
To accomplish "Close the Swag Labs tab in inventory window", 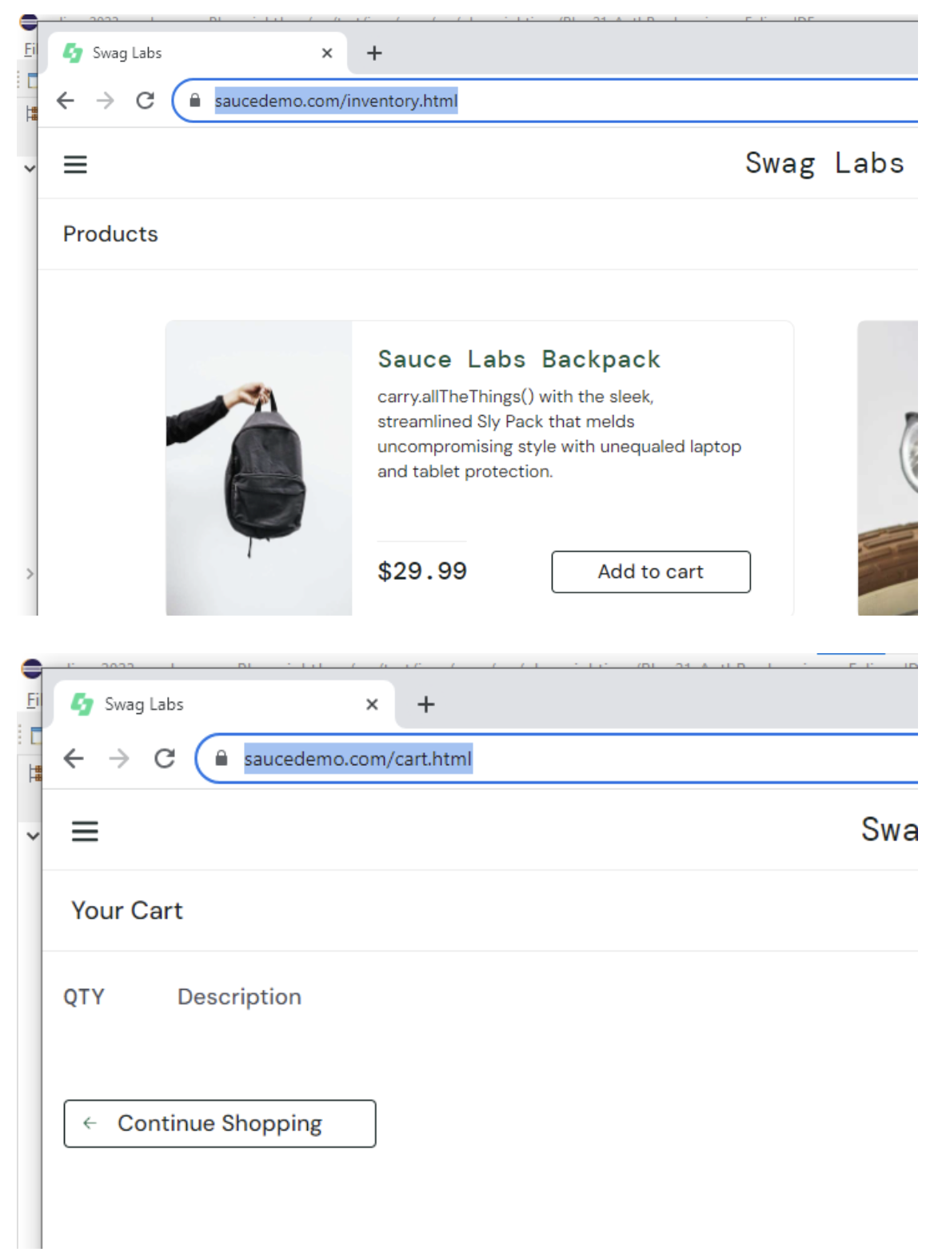I will pos(327,54).
